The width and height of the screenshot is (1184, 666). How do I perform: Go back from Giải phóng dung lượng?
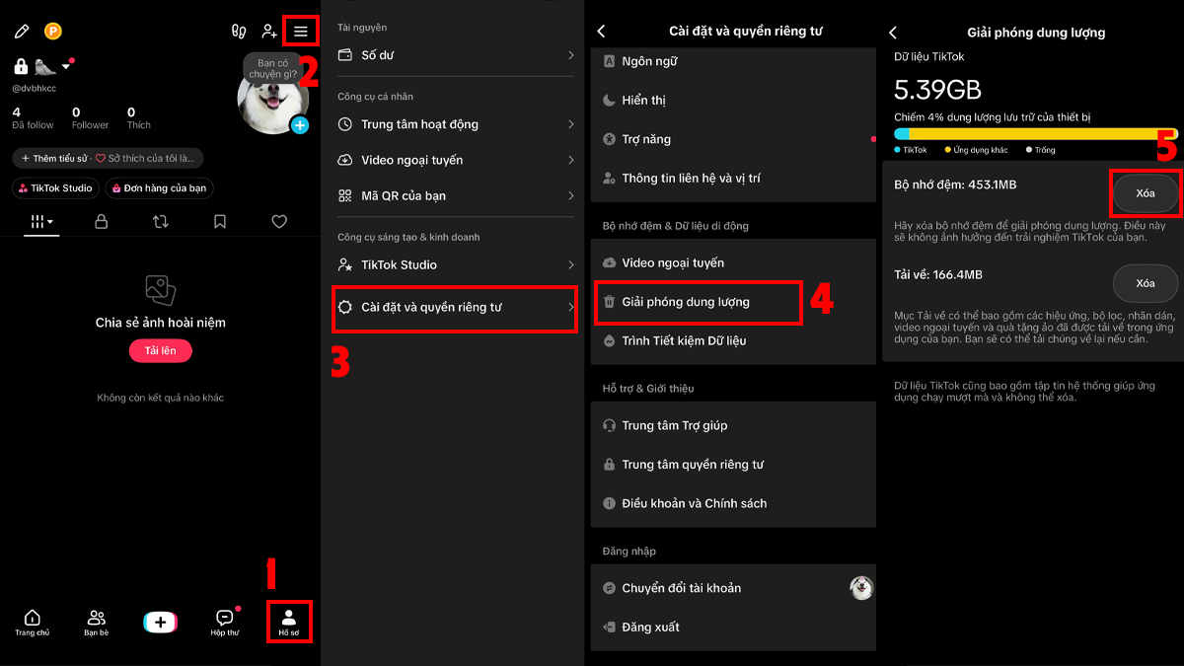(893, 32)
